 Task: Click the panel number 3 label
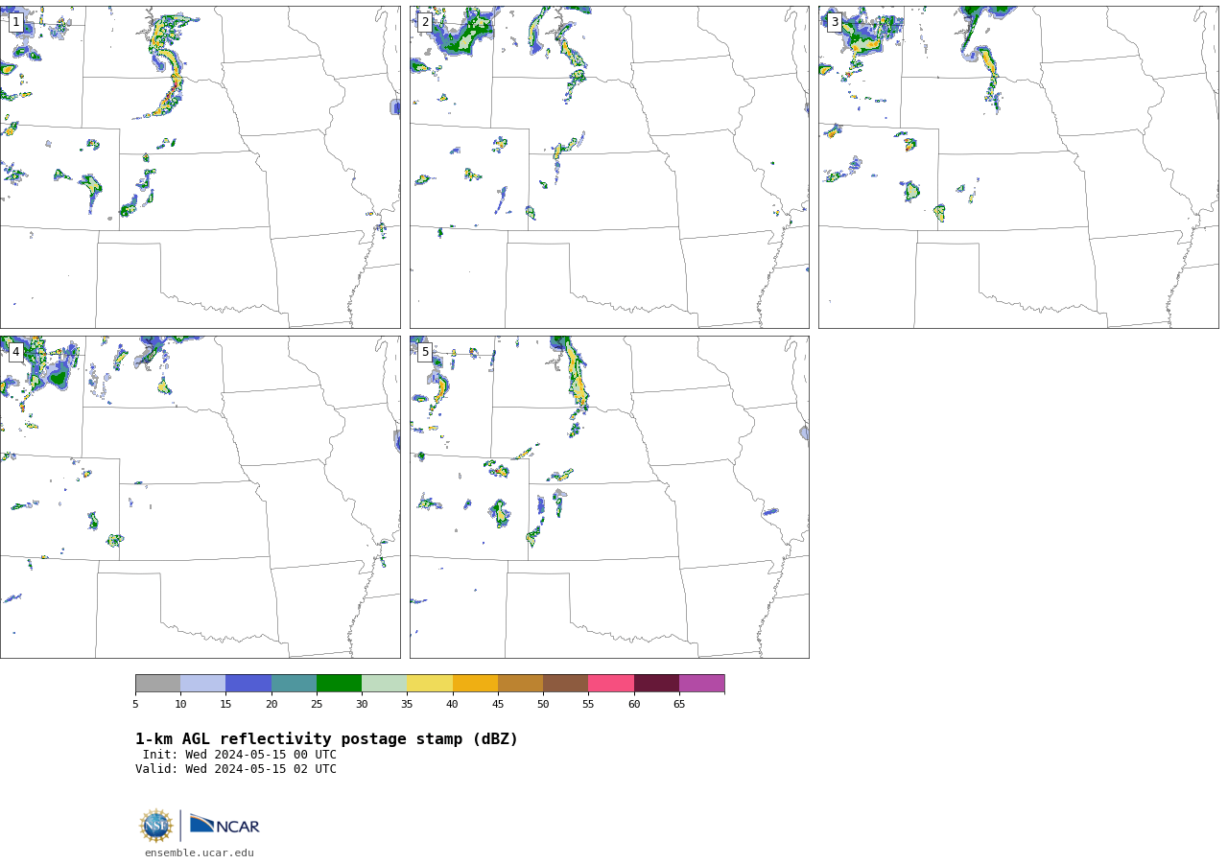pos(835,23)
